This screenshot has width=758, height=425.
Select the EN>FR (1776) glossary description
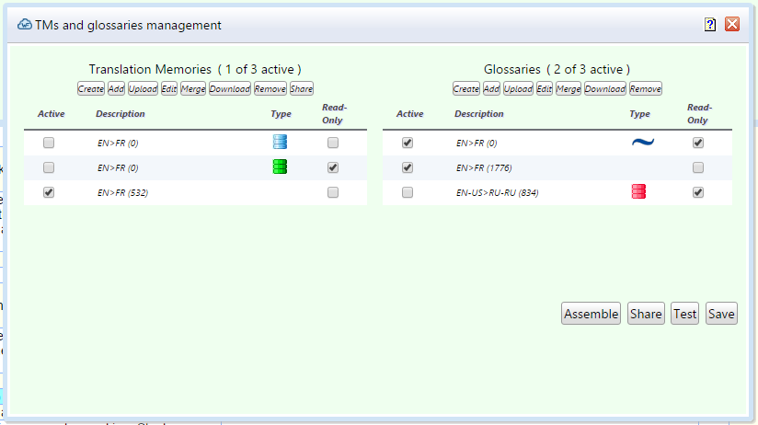point(484,167)
